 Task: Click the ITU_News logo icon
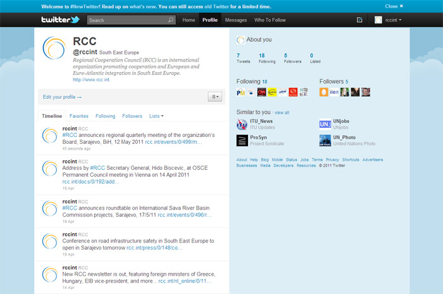[x=242, y=124]
